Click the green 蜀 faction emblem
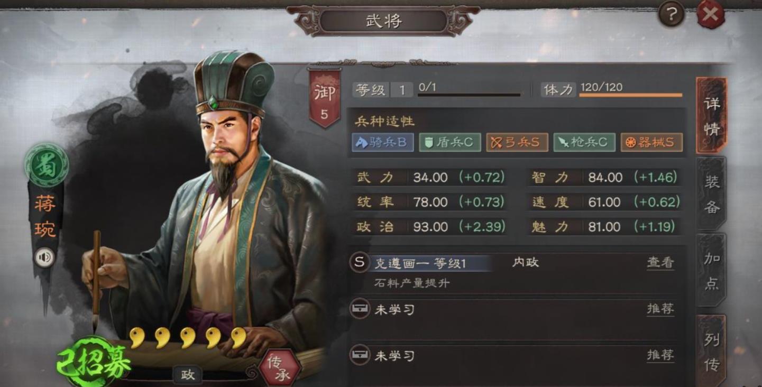Image resolution: width=762 pixels, height=387 pixels. coord(46,165)
